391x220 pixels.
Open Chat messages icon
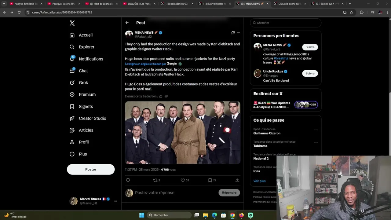[x=72, y=71]
